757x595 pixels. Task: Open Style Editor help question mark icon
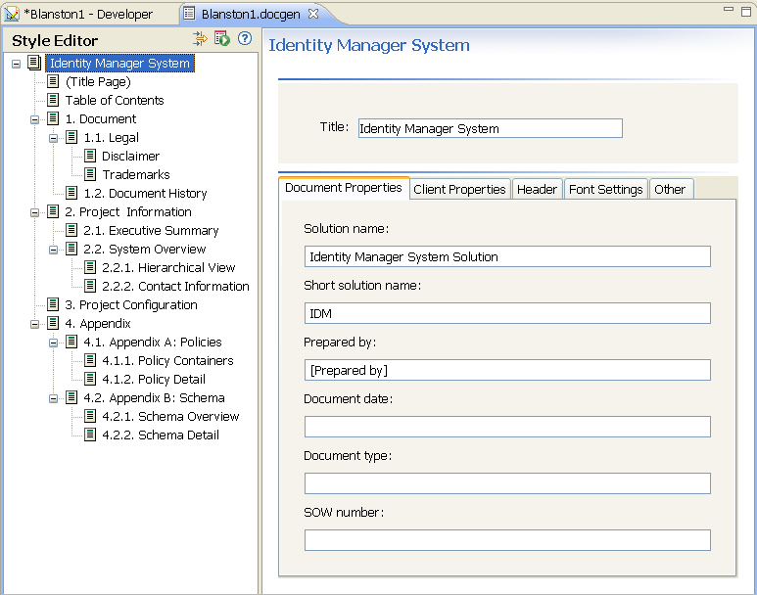(x=245, y=39)
